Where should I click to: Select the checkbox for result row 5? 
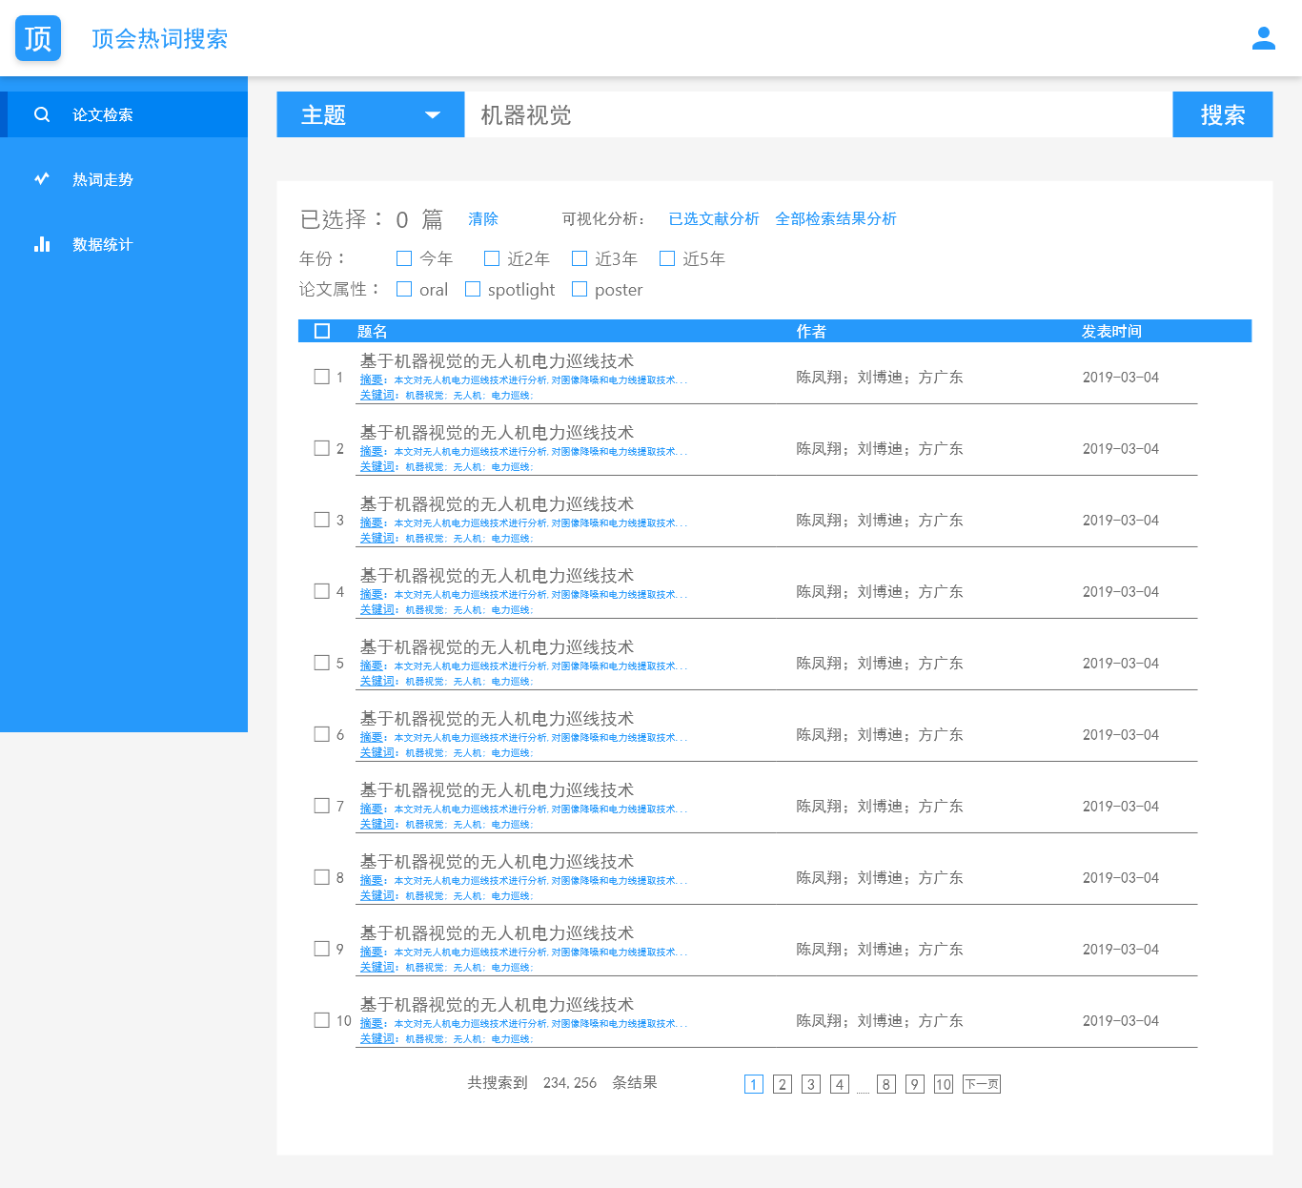(322, 663)
